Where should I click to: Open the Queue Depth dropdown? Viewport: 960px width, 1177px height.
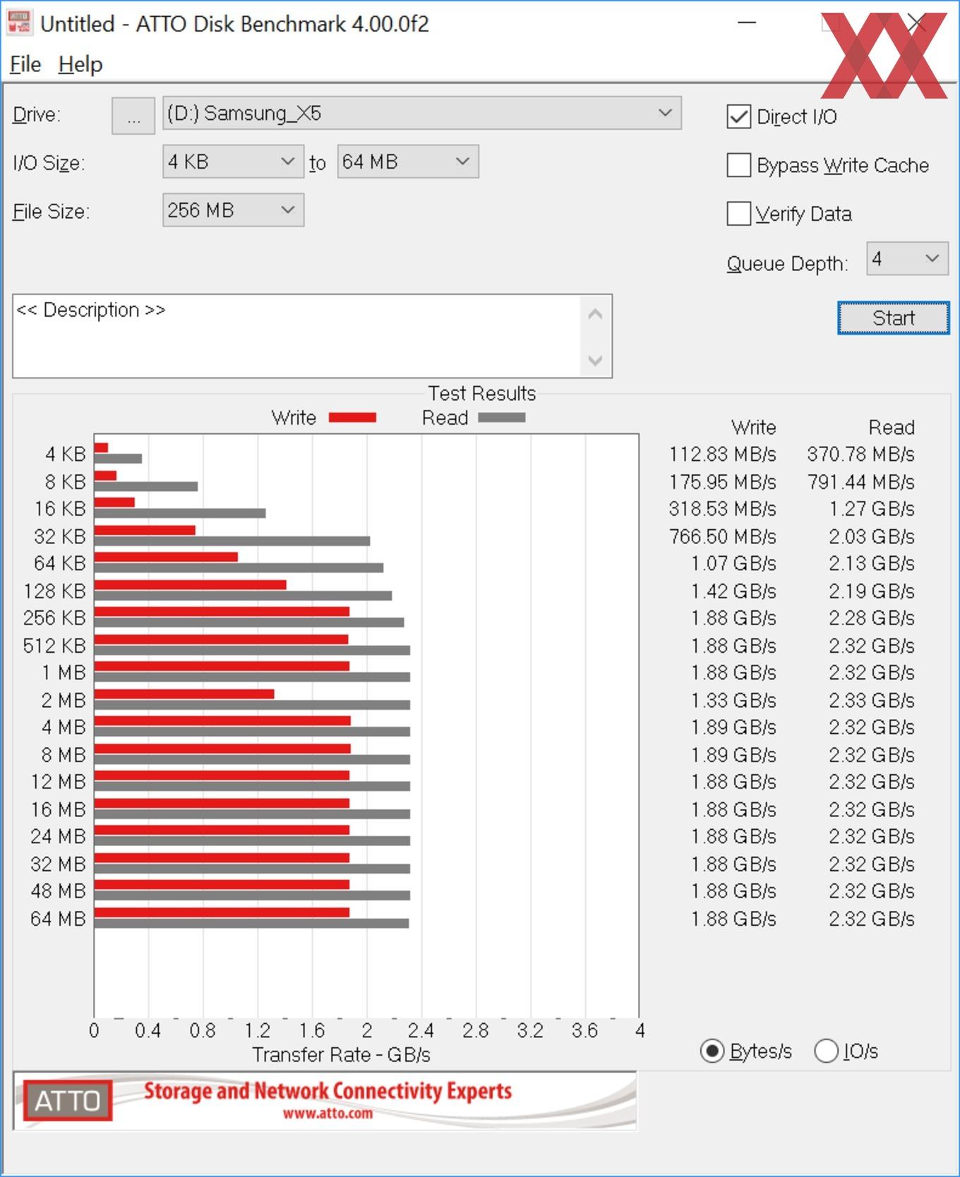(x=907, y=258)
